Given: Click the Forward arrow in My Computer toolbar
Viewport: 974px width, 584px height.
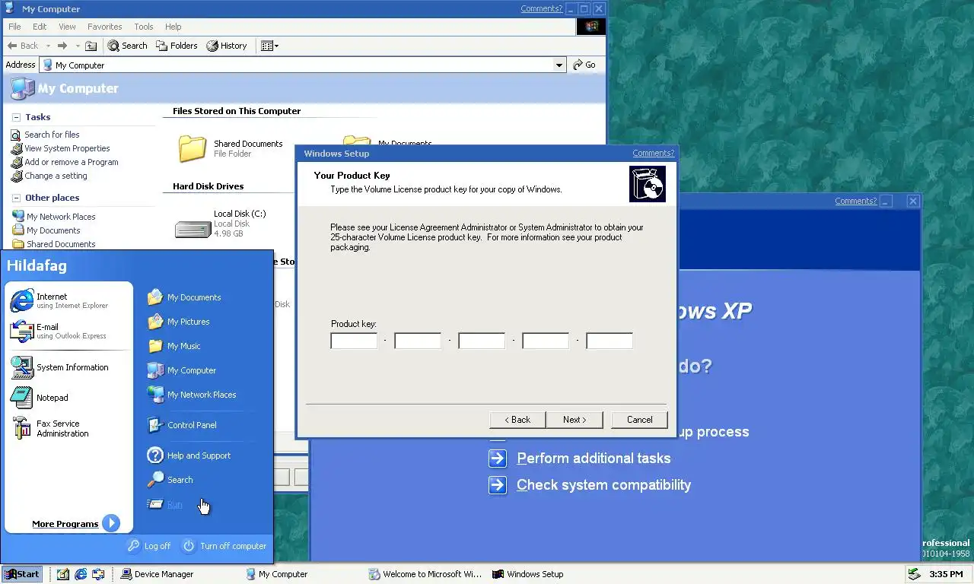Looking at the screenshot, I should pyautogui.click(x=62, y=46).
